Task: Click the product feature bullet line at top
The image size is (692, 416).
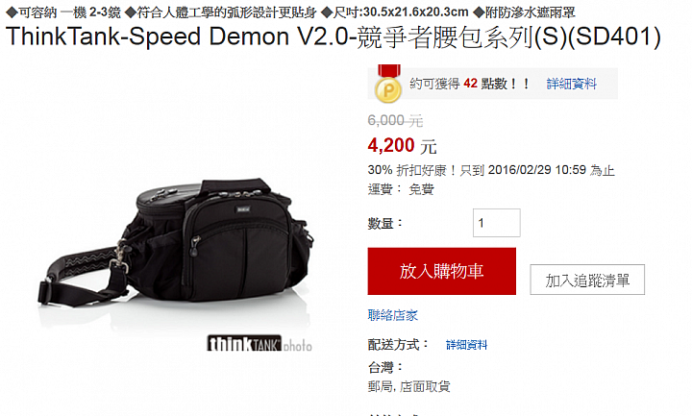Action: [x=290, y=12]
